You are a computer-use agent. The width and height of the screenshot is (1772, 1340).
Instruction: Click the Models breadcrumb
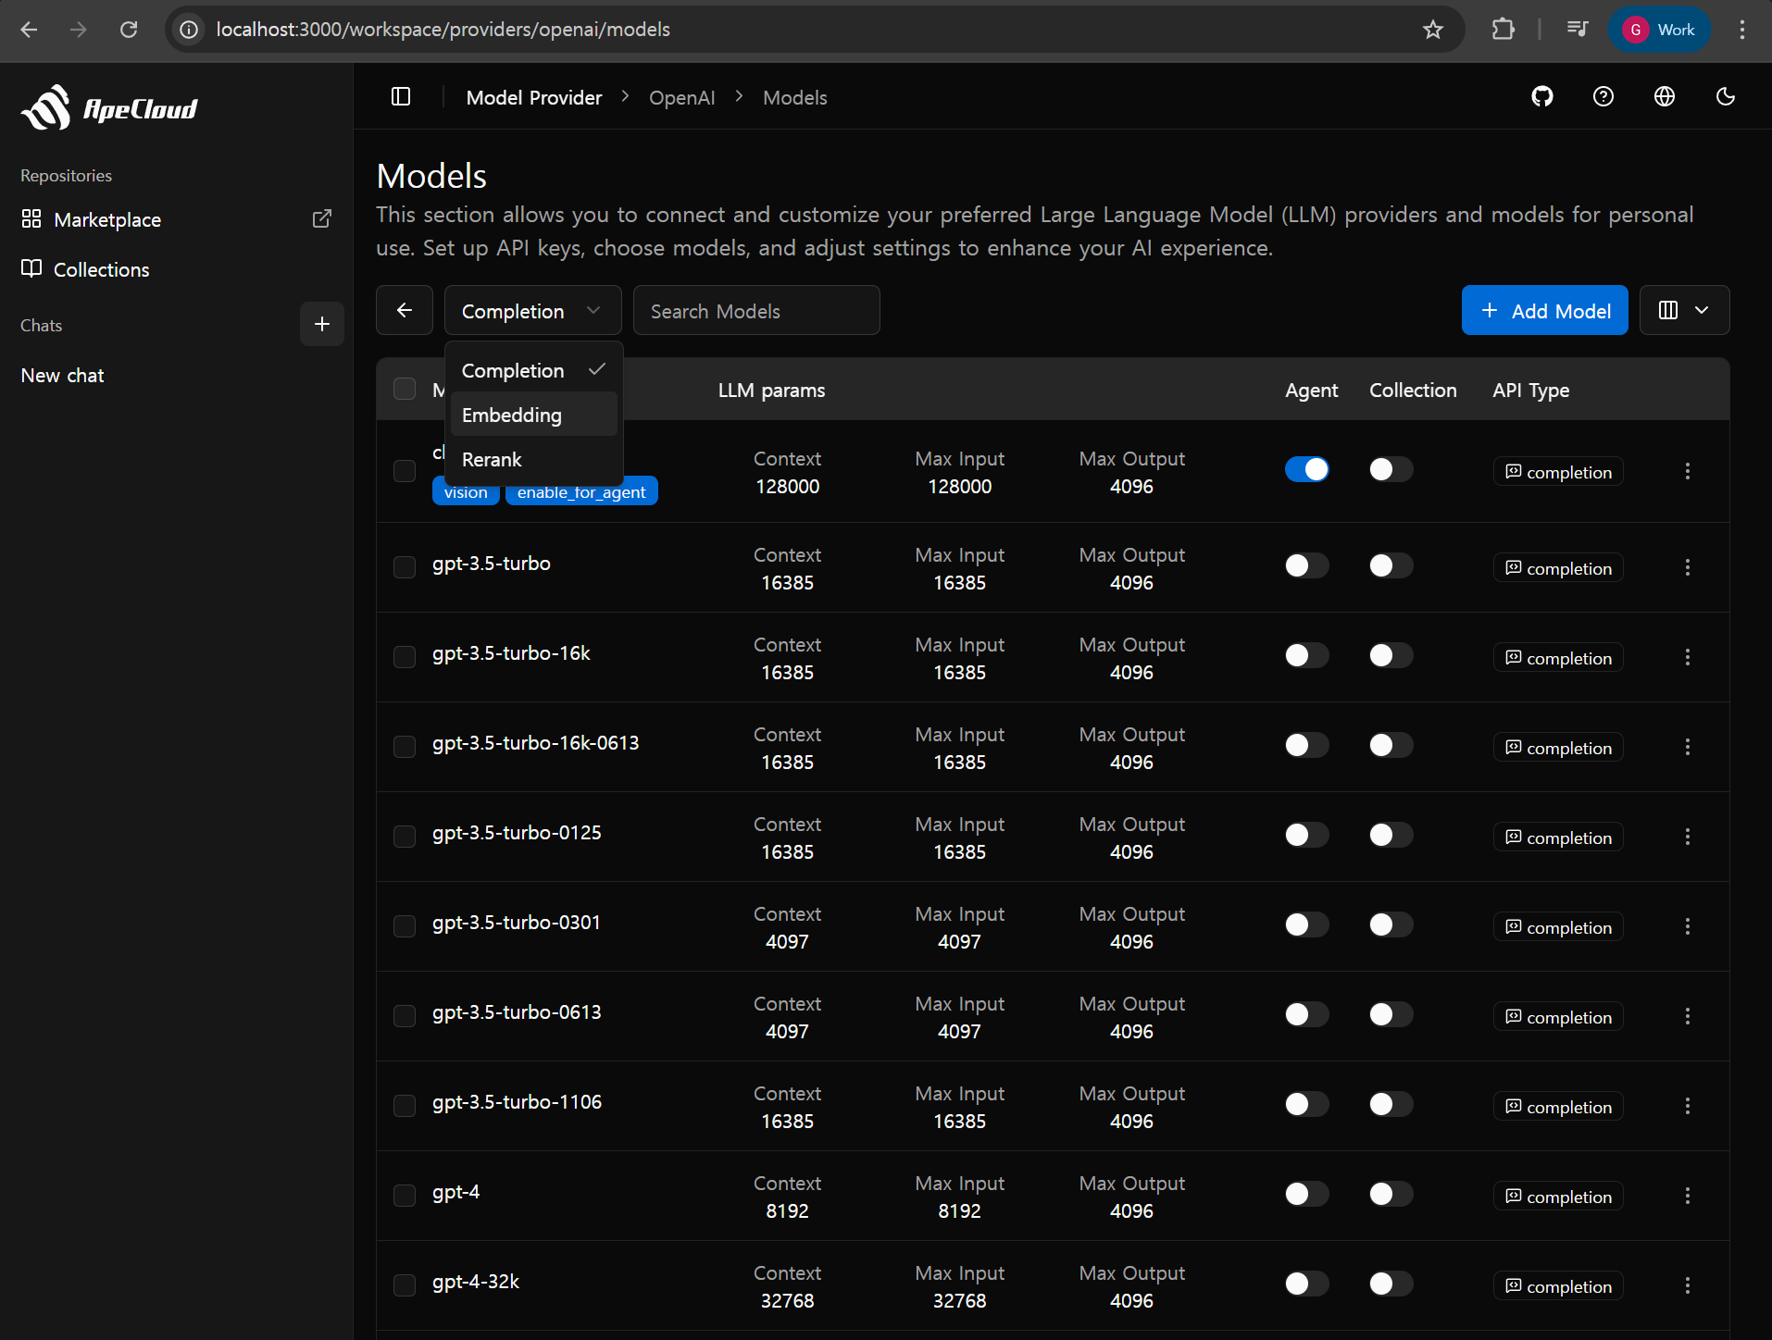pyautogui.click(x=794, y=97)
